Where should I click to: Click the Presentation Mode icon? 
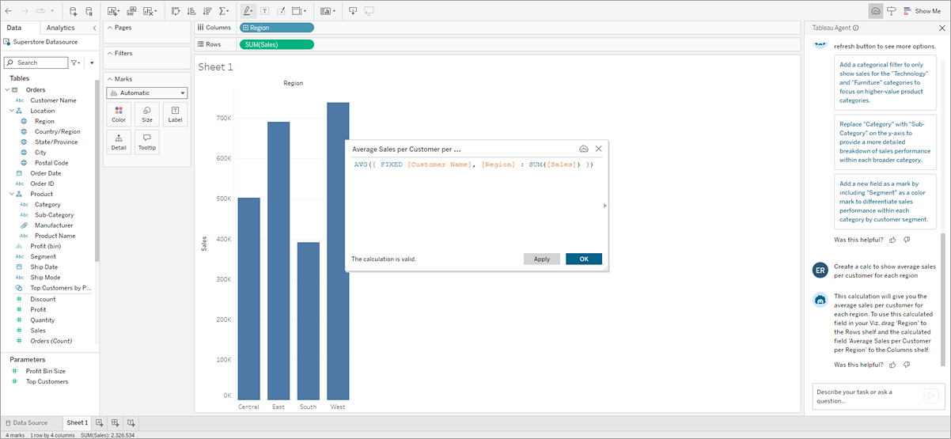coord(369,11)
